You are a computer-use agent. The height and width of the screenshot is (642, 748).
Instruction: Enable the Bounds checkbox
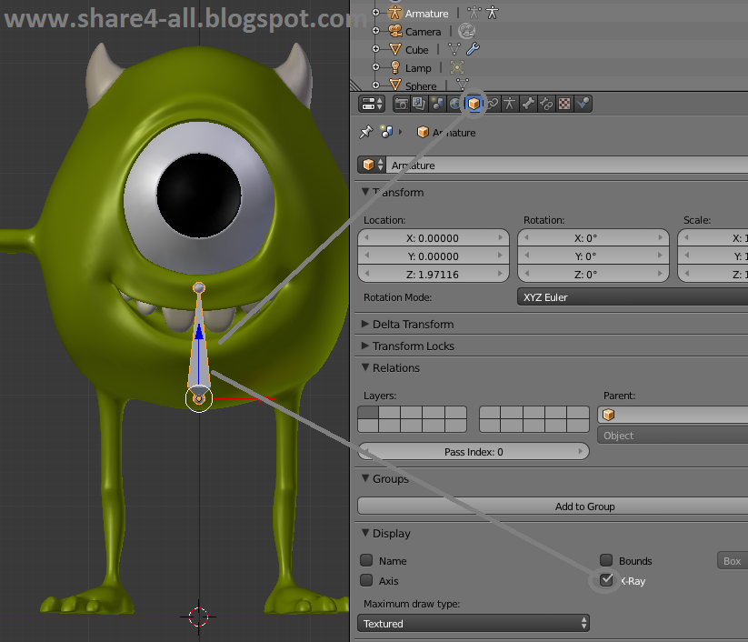pyautogui.click(x=605, y=560)
